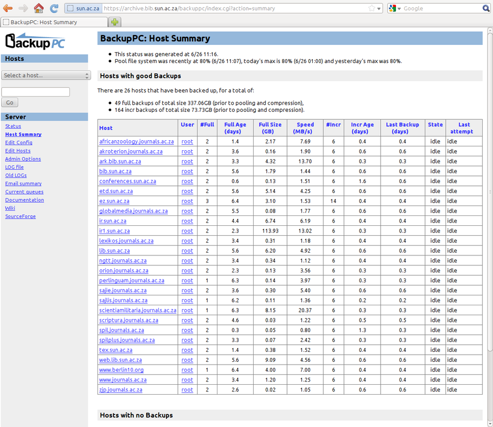This screenshot has height=427, width=493.
Task: Open host zjp.journals.ac.za
Action: point(121,390)
